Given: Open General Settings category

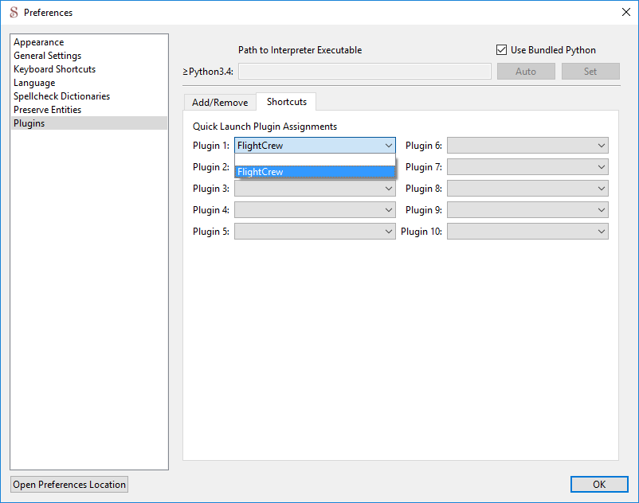Looking at the screenshot, I should click(x=47, y=56).
